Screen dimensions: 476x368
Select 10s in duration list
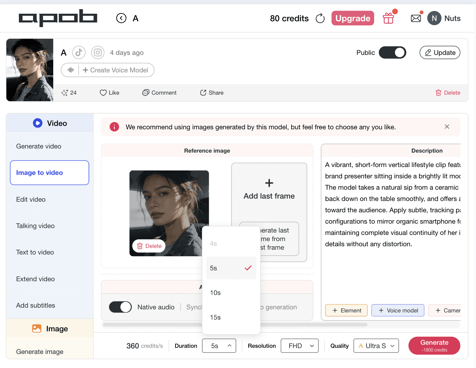[x=231, y=293]
